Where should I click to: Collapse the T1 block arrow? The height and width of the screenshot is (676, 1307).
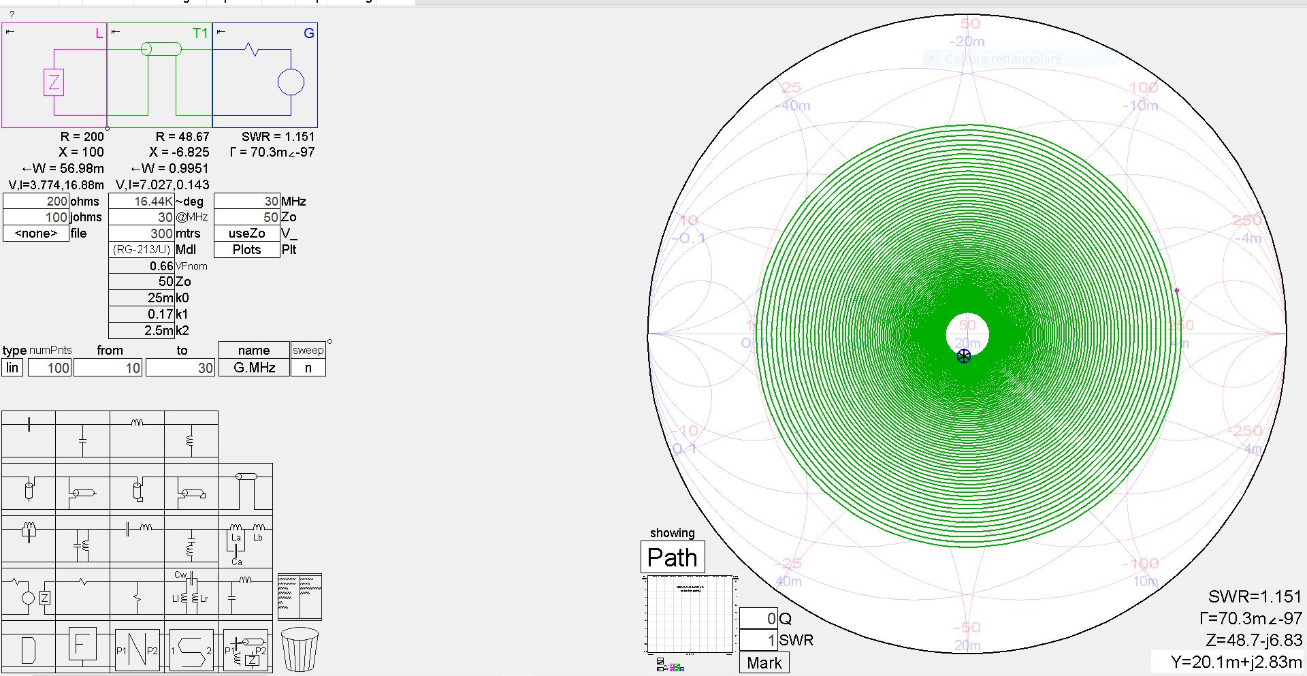point(116,32)
